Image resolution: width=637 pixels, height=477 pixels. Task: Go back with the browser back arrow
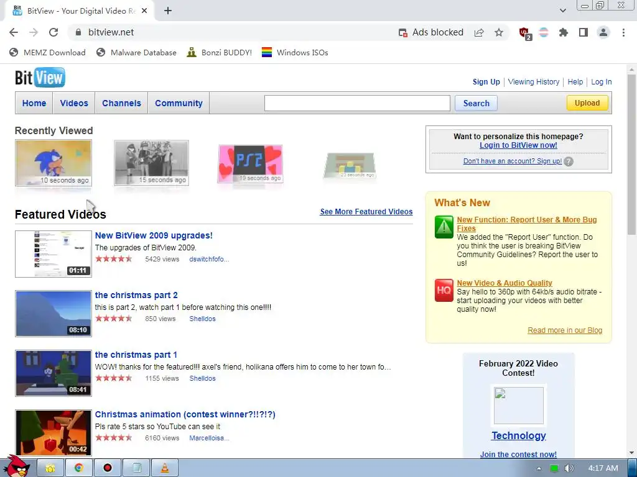14,32
